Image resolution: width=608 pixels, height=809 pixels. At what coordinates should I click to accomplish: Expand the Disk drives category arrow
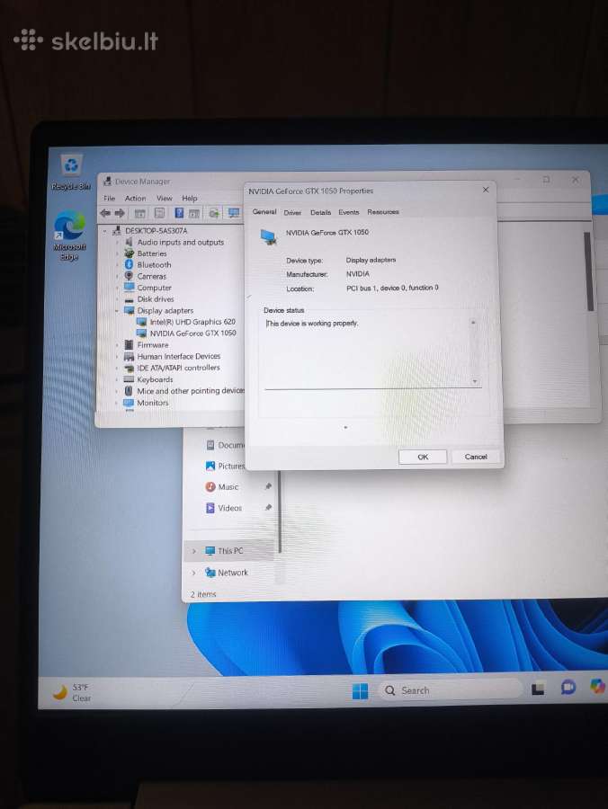(117, 299)
